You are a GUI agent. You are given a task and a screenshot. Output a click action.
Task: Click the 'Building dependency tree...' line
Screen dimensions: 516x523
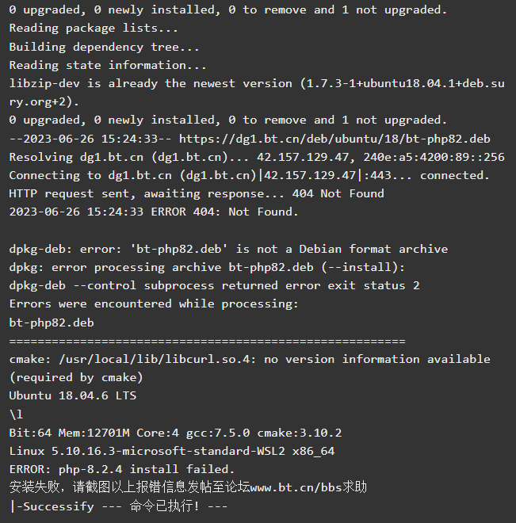tap(104, 47)
